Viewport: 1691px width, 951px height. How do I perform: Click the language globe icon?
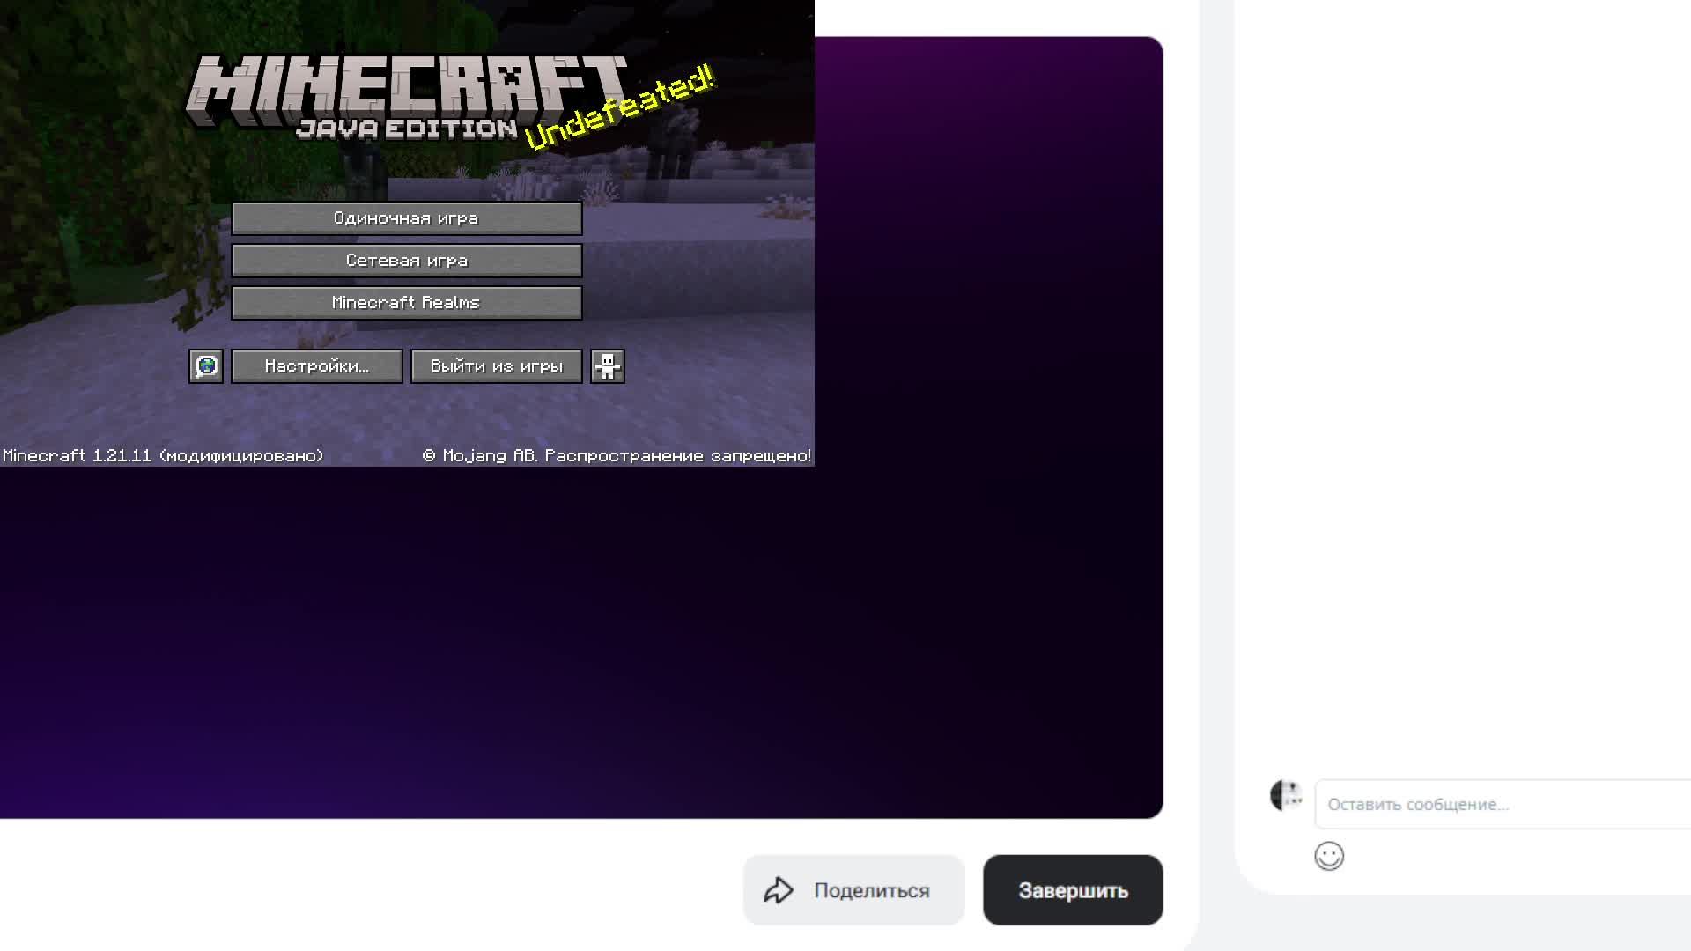(206, 366)
